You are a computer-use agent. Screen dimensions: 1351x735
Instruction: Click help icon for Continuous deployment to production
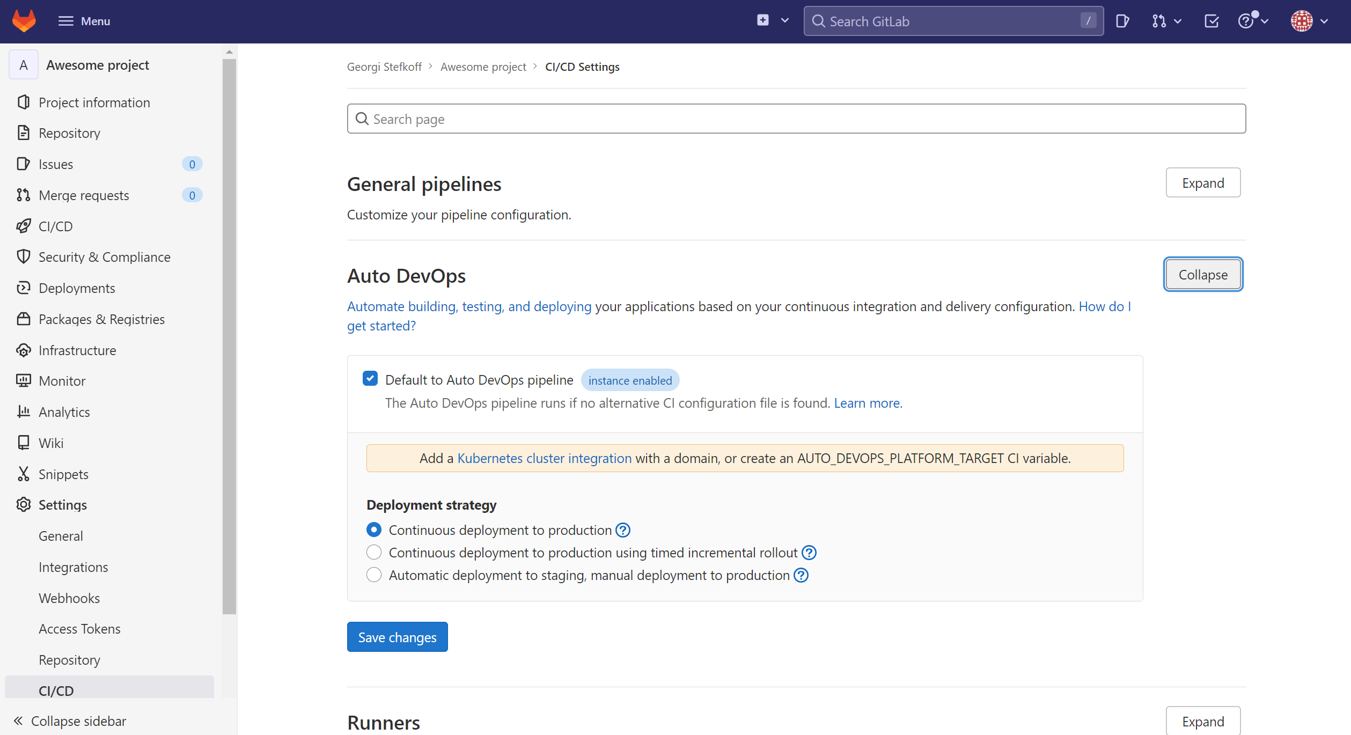[623, 530]
